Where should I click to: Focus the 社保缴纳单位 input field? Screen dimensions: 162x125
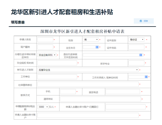coord(88,84)
